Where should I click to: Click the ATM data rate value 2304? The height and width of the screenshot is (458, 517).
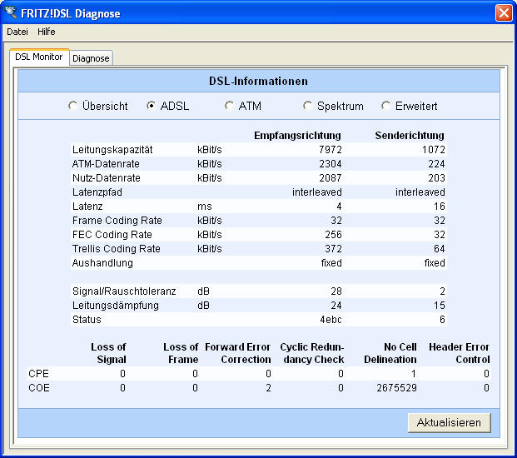331,164
